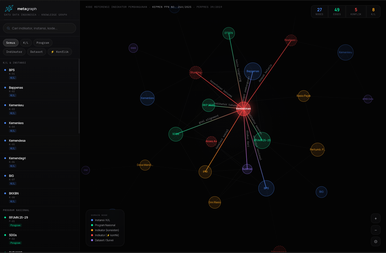
Task: Select the IPM graph node
Action: pos(205,172)
